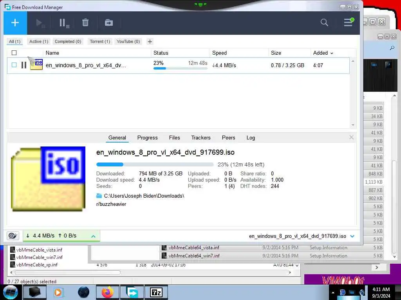Toggle snail mode in the status bar
Image resolution: width=401 pixels, height=300 pixels.
(13, 236)
